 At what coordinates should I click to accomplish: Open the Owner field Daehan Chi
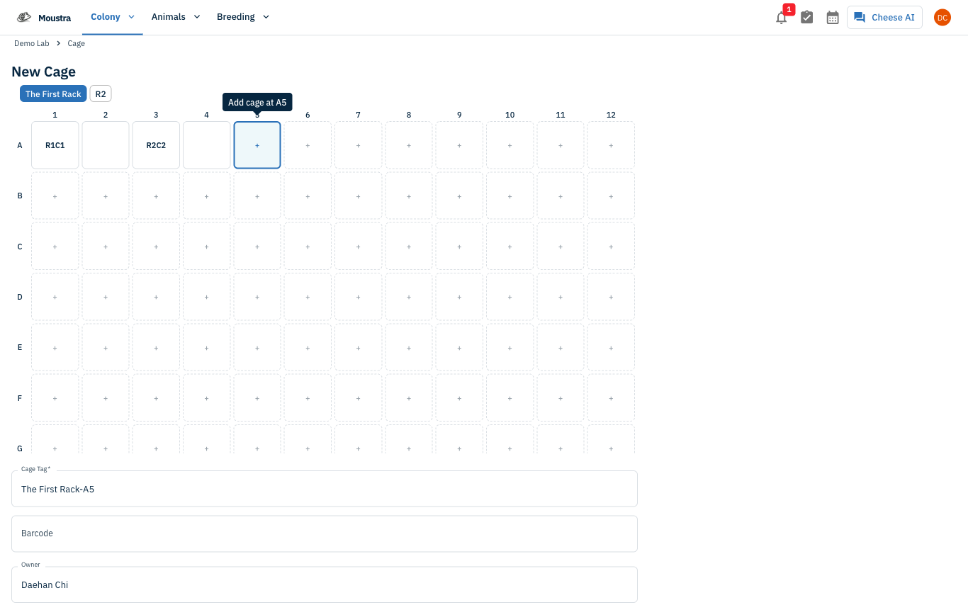[x=325, y=584]
